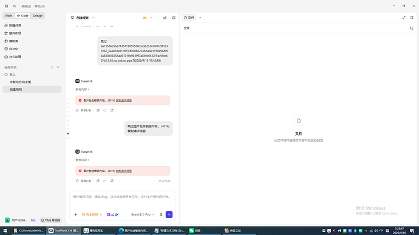Click the purple tools icon group in input box

coord(112,214)
